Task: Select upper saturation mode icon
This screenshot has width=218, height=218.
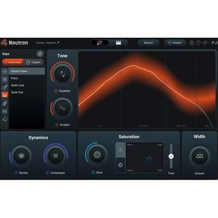Action: click(x=120, y=150)
